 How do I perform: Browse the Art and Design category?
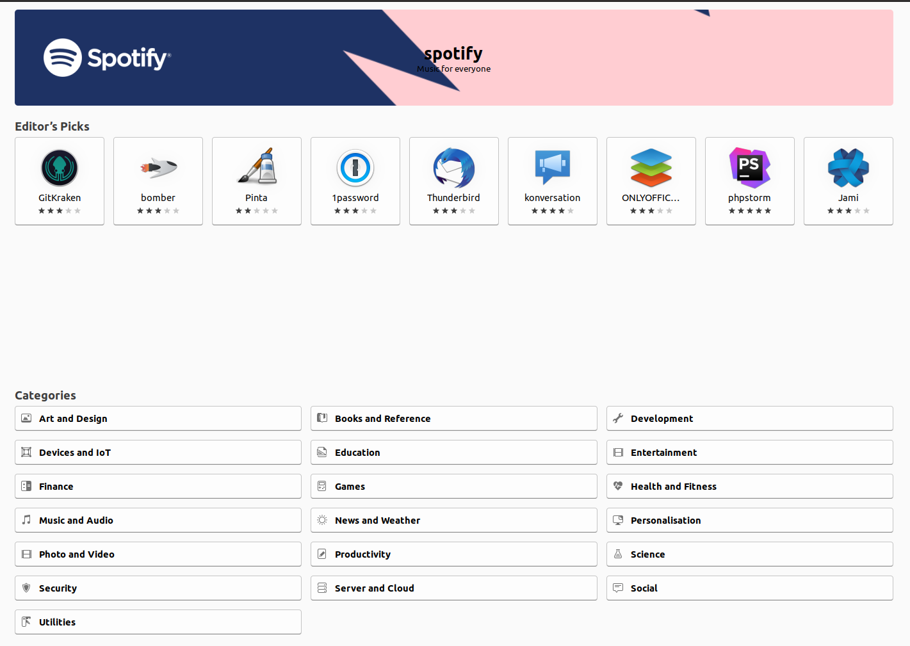coord(158,418)
